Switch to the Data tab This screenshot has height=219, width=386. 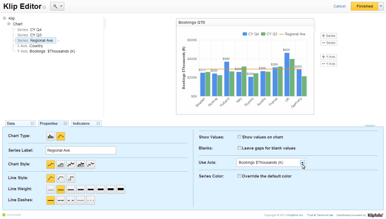(x=20, y=123)
